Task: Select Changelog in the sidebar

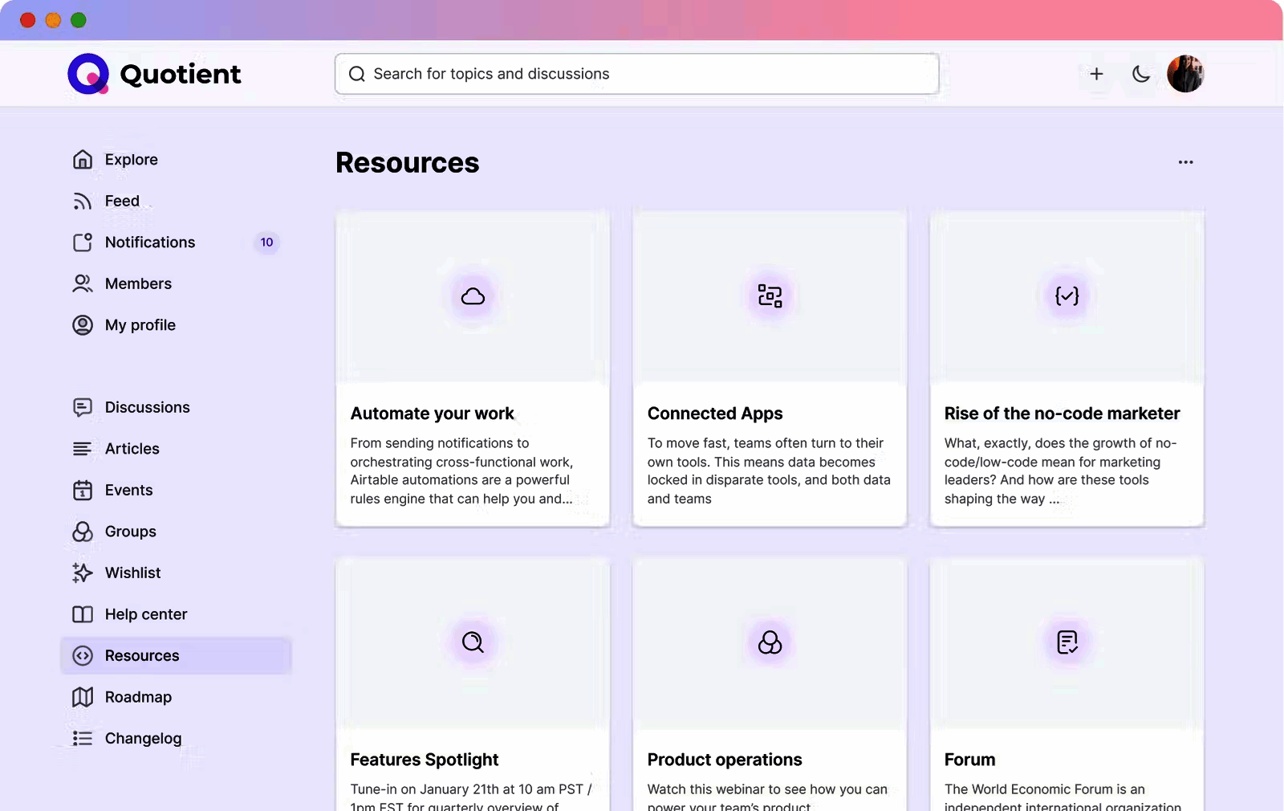Action: click(143, 738)
